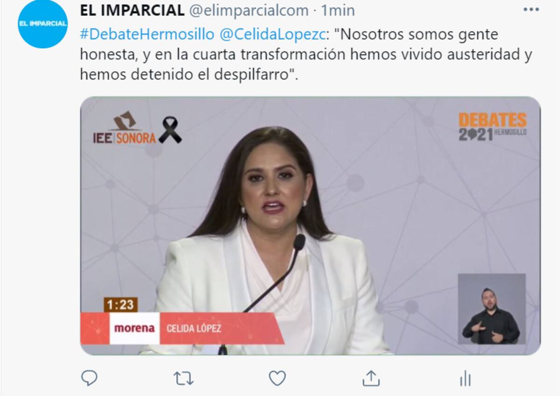Screen dimensions: 560x396
Task: Open the #DebateHermosillo hashtag
Action: 147,35
